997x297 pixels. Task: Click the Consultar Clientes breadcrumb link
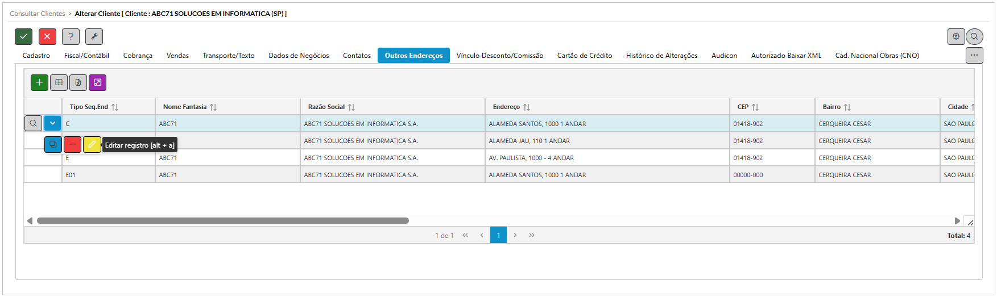pyautogui.click(x=38, y=14)
